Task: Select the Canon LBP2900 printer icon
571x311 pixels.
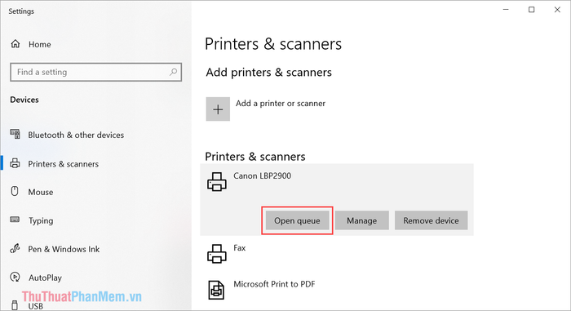Action: tap(217, 182)
